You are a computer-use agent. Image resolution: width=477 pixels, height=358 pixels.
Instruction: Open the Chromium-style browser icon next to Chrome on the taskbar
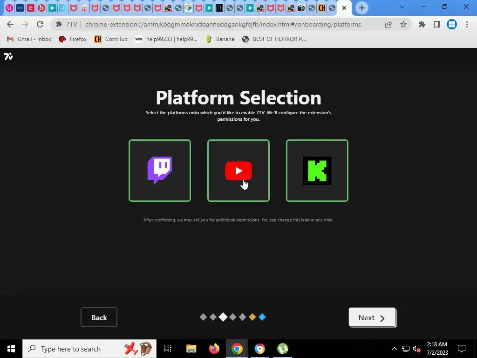(x=260, y=349)
